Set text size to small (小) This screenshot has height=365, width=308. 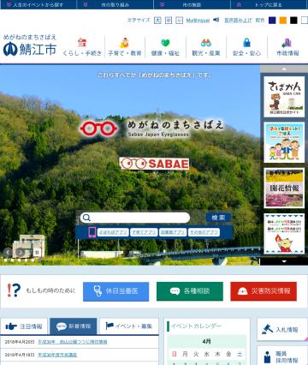click(x=179, y=21)
